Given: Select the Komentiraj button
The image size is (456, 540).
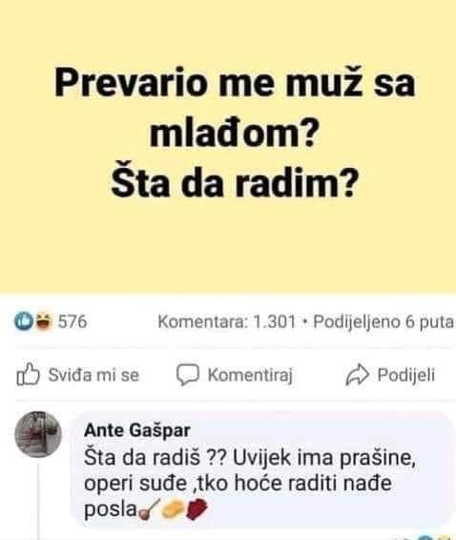Looking at the screenshot, I should coord(235,375).
